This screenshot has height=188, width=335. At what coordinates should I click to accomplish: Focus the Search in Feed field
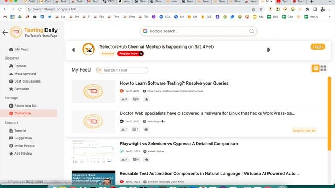122,70
